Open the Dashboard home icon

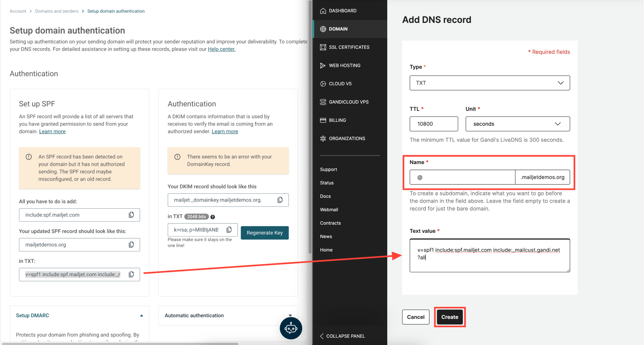pos(323,11)
